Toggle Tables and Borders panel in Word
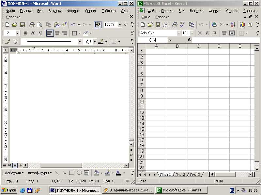 (x=98, y=25)
